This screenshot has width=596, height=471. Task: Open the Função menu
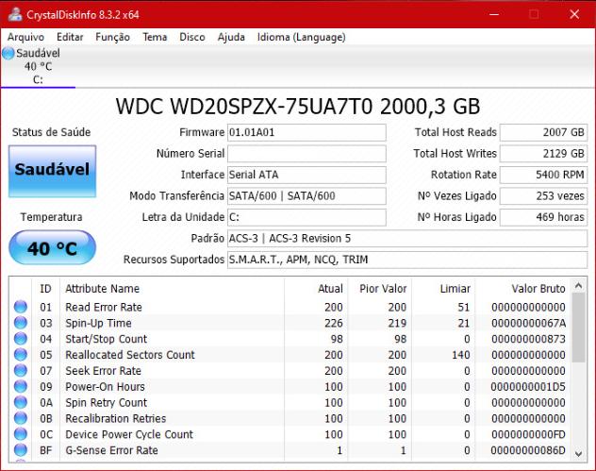click(x=112, y=37)
